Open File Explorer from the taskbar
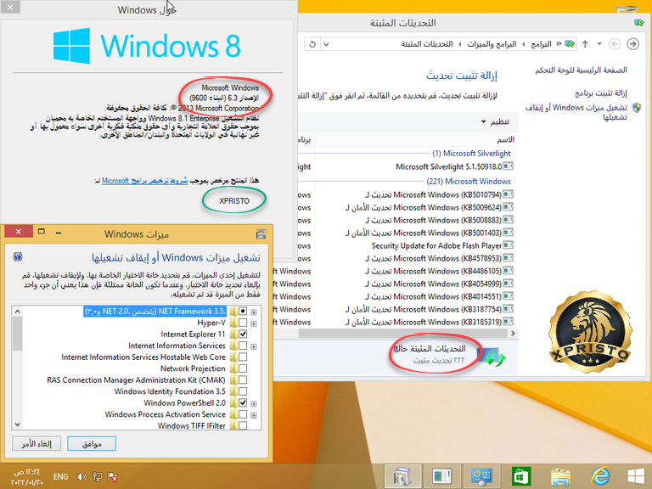This screenshot has width=652, height=489. click(x=561, y=476)
